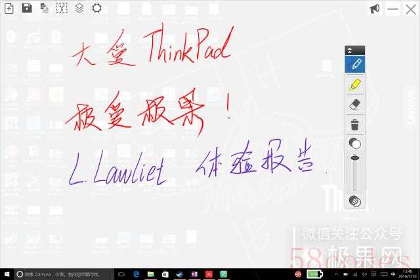The image size is (420, 280).
Task: Open the Windows Start menu
Action: click(7, 273)
